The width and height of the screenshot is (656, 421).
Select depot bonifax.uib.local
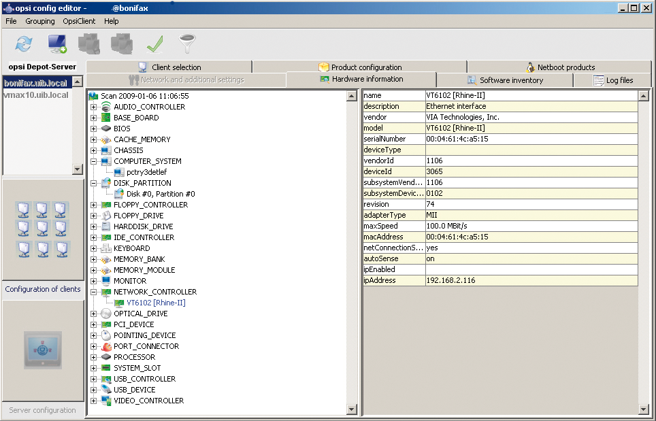coord(37,83)
